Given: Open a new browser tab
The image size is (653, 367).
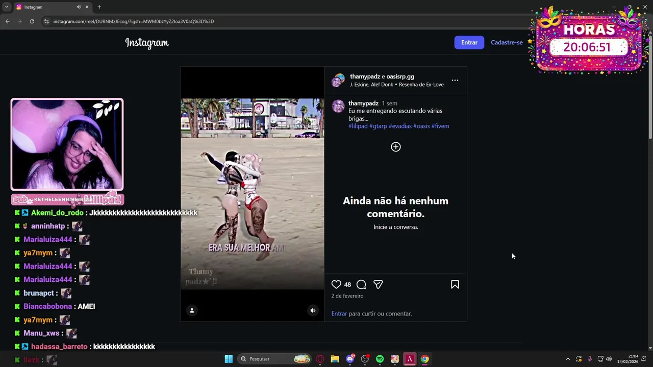Looking at the screenshot, I should click(x=99, y=7).
